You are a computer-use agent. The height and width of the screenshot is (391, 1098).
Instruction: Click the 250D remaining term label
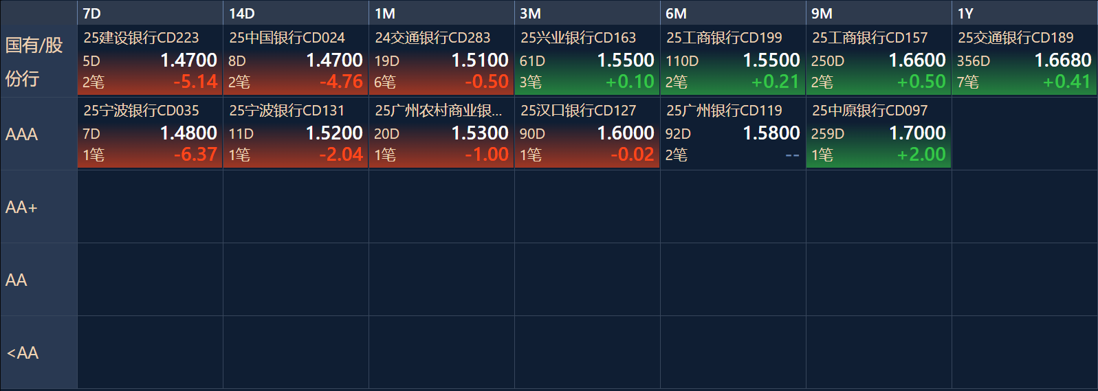[x=828, y=61]
